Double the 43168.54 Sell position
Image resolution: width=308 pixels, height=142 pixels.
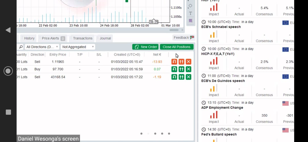pyautogui.click(x=181, y=77)
